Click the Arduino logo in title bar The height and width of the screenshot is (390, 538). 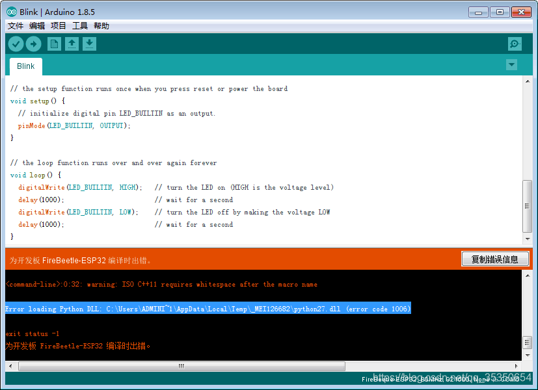(x=11, y=12)
